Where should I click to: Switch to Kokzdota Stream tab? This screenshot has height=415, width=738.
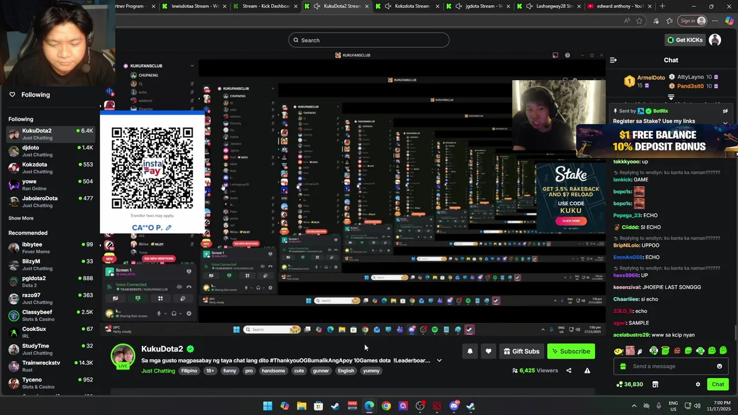[x=407, y=6]
